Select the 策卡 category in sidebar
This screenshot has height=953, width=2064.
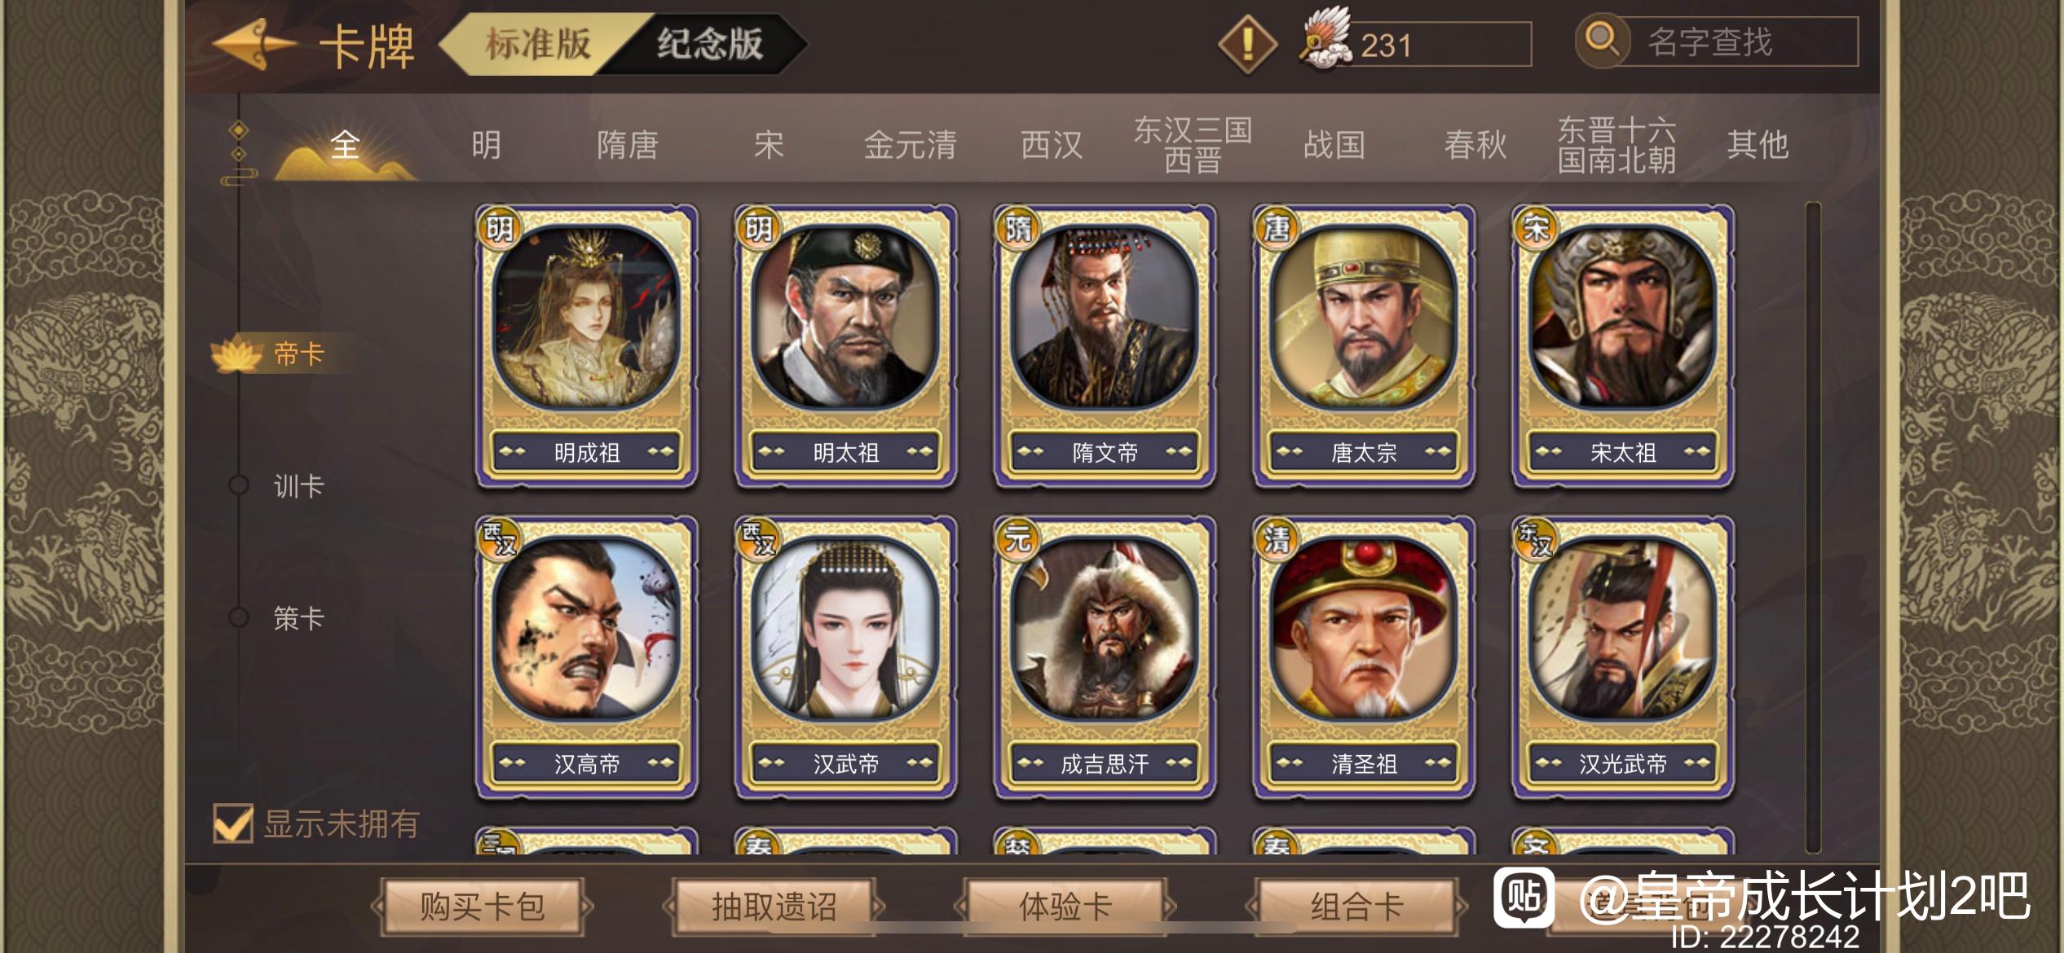coord(298,618)
